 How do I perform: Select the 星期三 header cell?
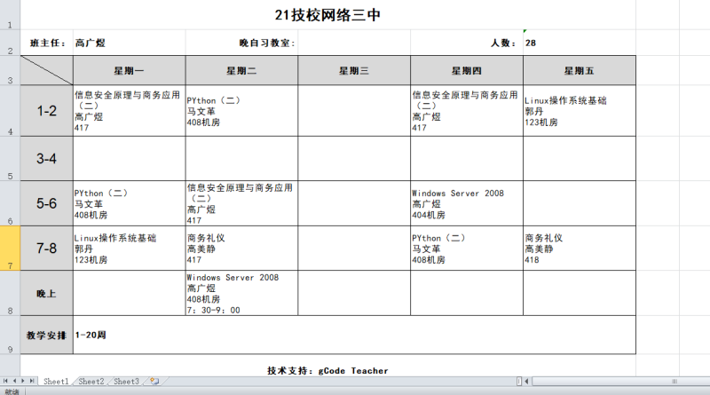coord(353,70)
